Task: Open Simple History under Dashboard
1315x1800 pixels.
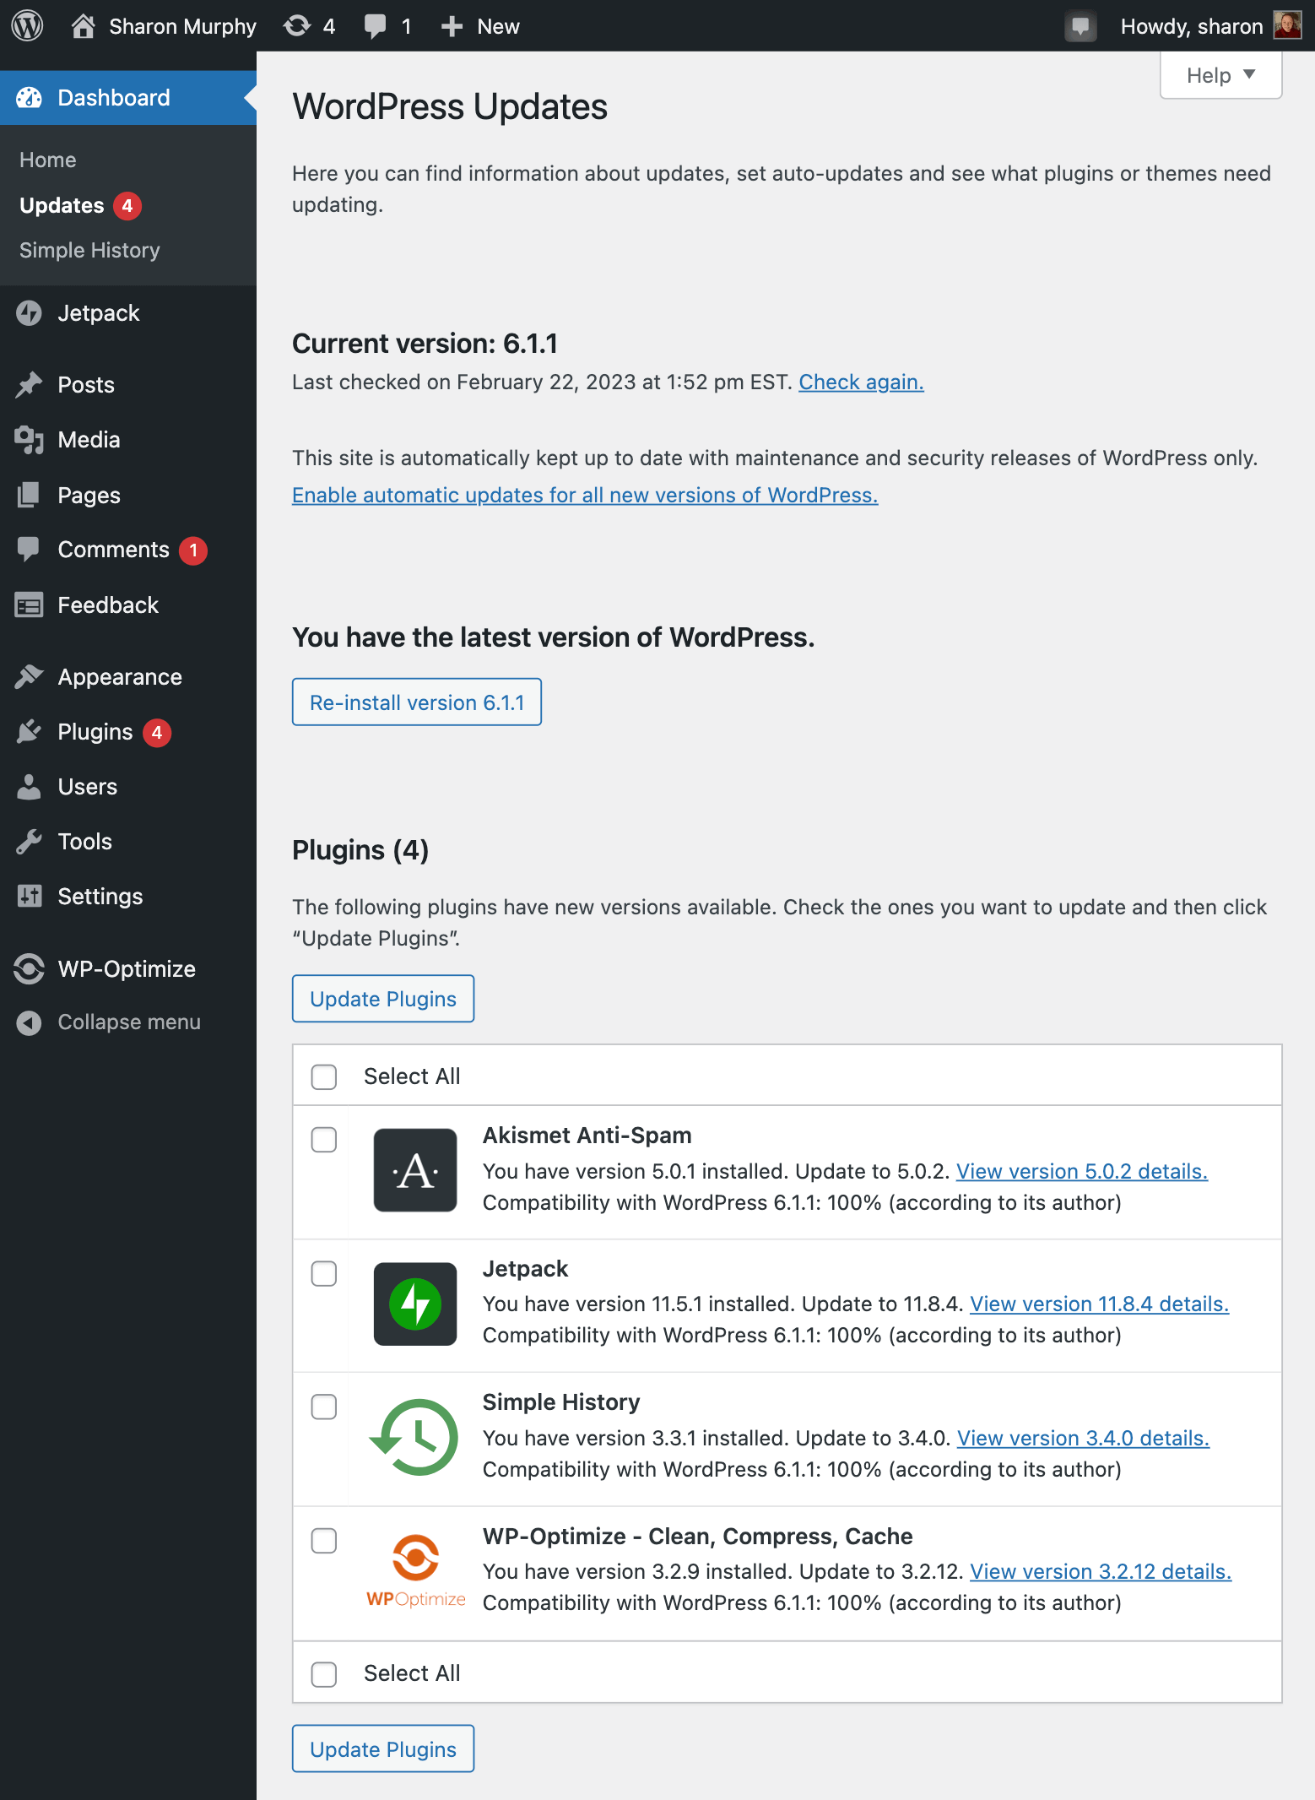Action: [89, 251]
